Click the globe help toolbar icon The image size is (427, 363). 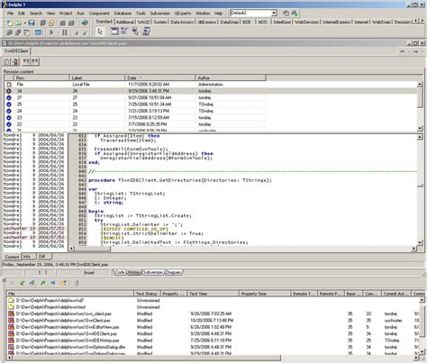85,23
